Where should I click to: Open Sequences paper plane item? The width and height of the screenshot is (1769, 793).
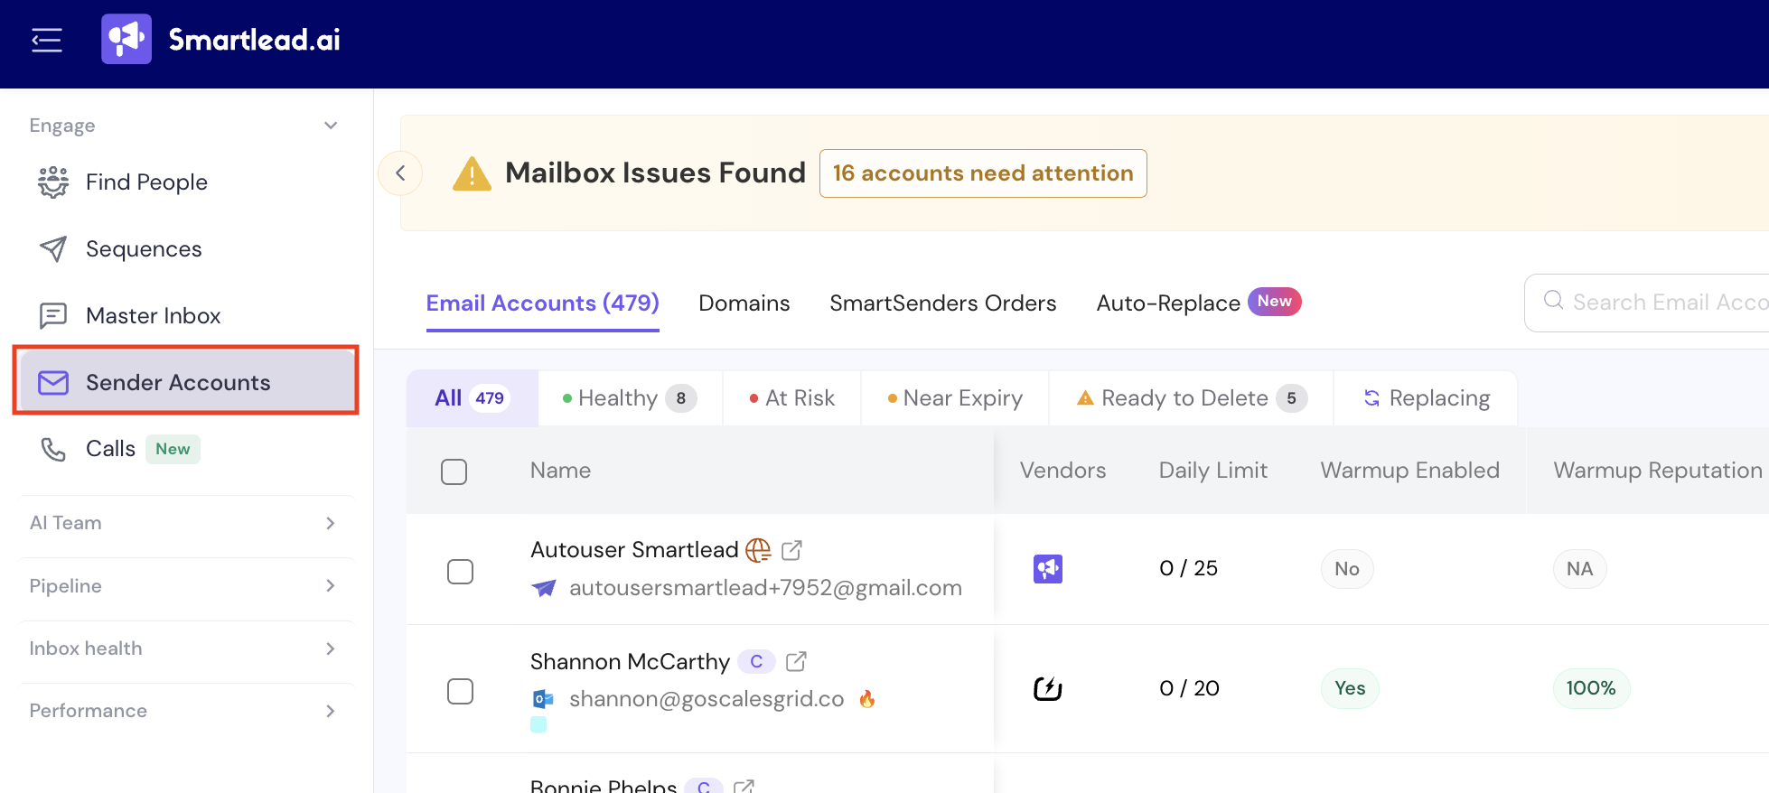[120, 249]
